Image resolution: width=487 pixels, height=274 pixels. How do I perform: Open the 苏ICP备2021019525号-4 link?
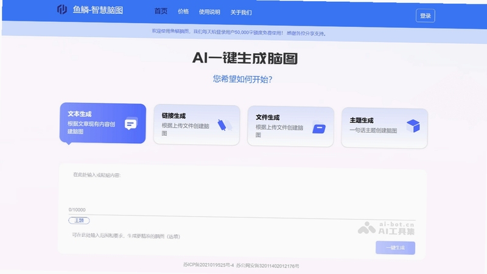[208, 265]
